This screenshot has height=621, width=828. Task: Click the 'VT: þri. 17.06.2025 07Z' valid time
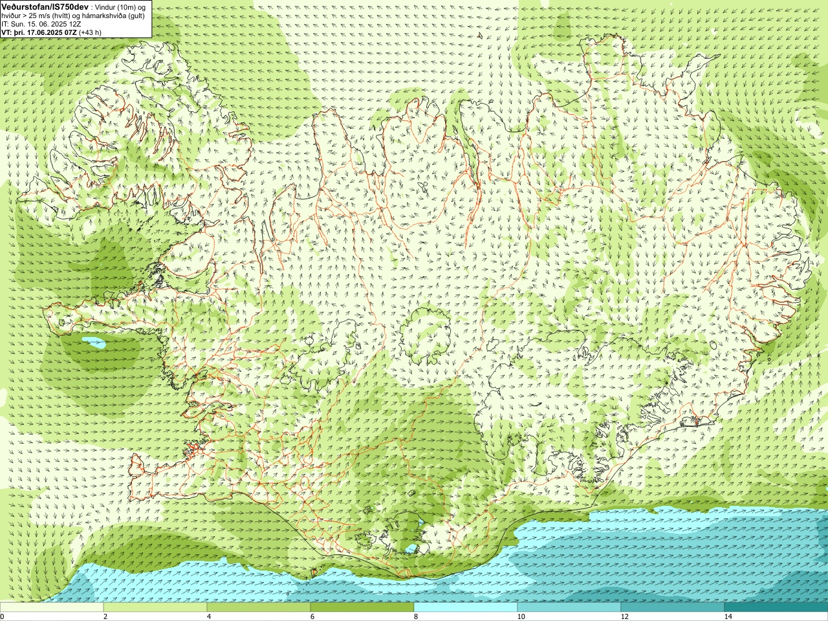(39, 32)
